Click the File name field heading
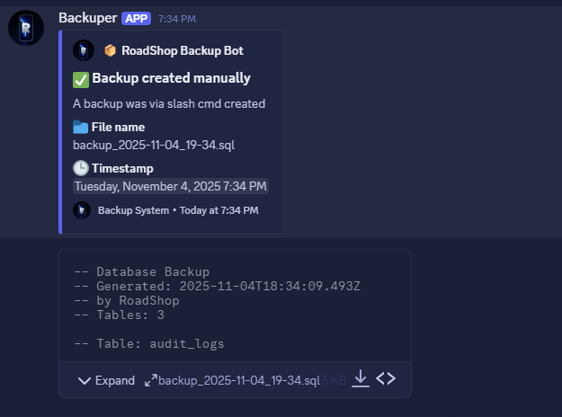Viewport: 562px width, 417px height. (119, 128)
